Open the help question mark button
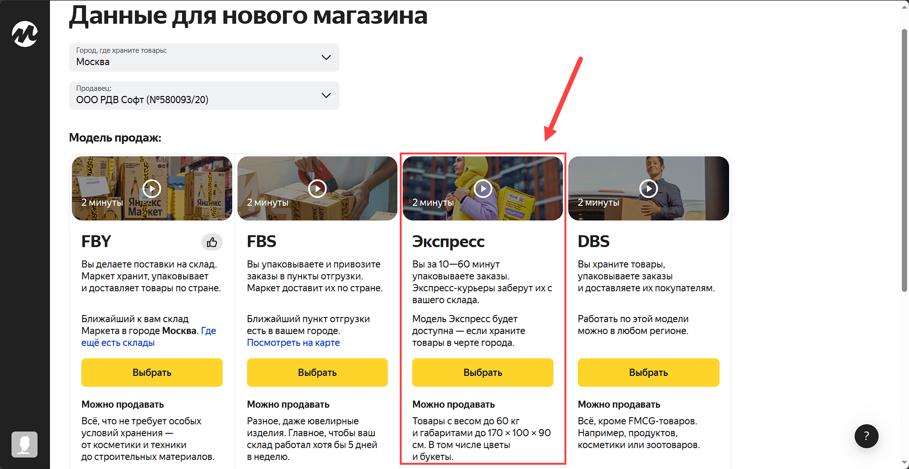 pyautogui.click(x=866, y=436)
